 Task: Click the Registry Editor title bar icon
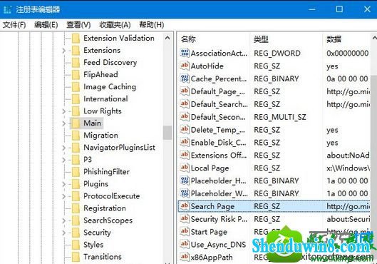tap(7, 9)
